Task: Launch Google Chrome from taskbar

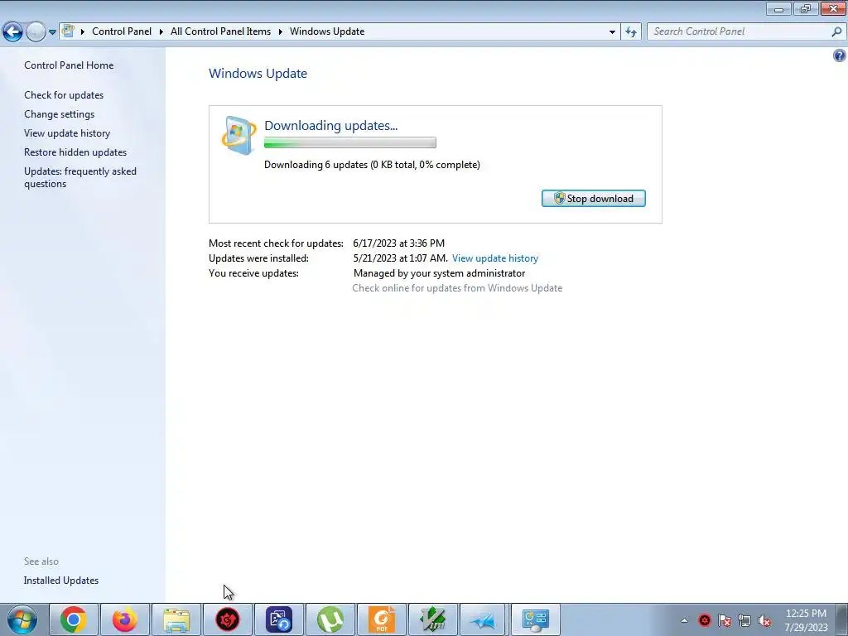Action: pos(74,619)
